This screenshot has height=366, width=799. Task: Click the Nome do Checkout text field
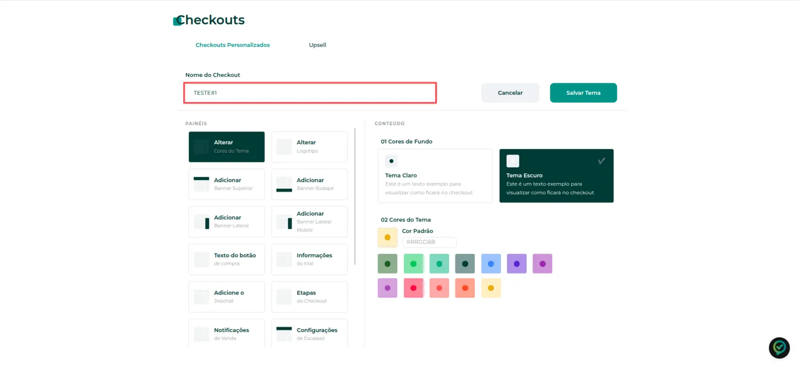coord(310,93)
